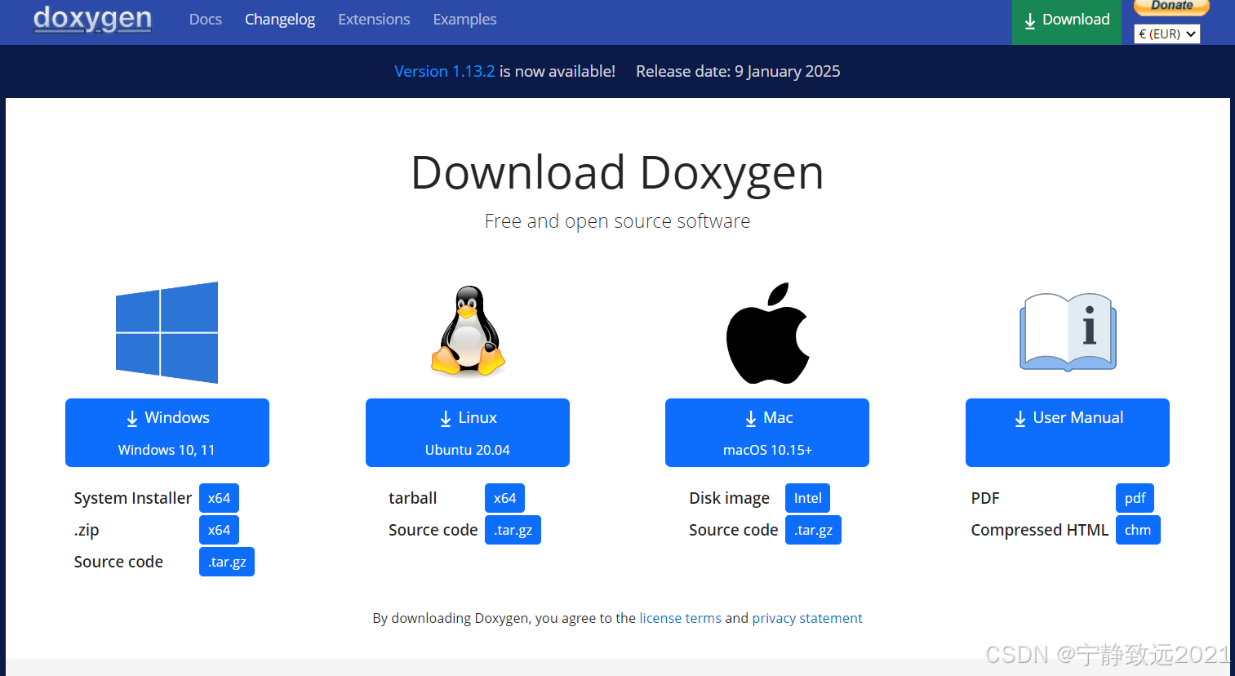Click the Mac macOS 10.15+ download button
The height and width of the screenshot is (676, 1235).
767,433
